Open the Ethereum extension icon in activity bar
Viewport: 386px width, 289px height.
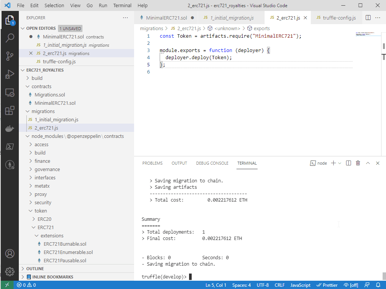[10, 165]
